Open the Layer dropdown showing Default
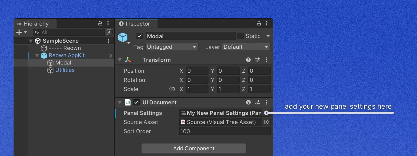 (x=246, y=47)
